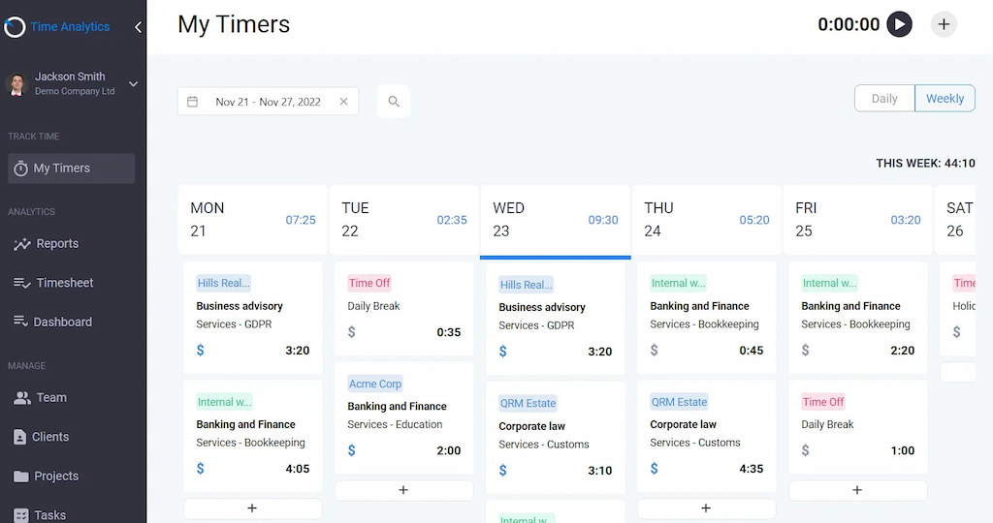
Task: Select the THU 24 day header
Action: coord(707,220)
